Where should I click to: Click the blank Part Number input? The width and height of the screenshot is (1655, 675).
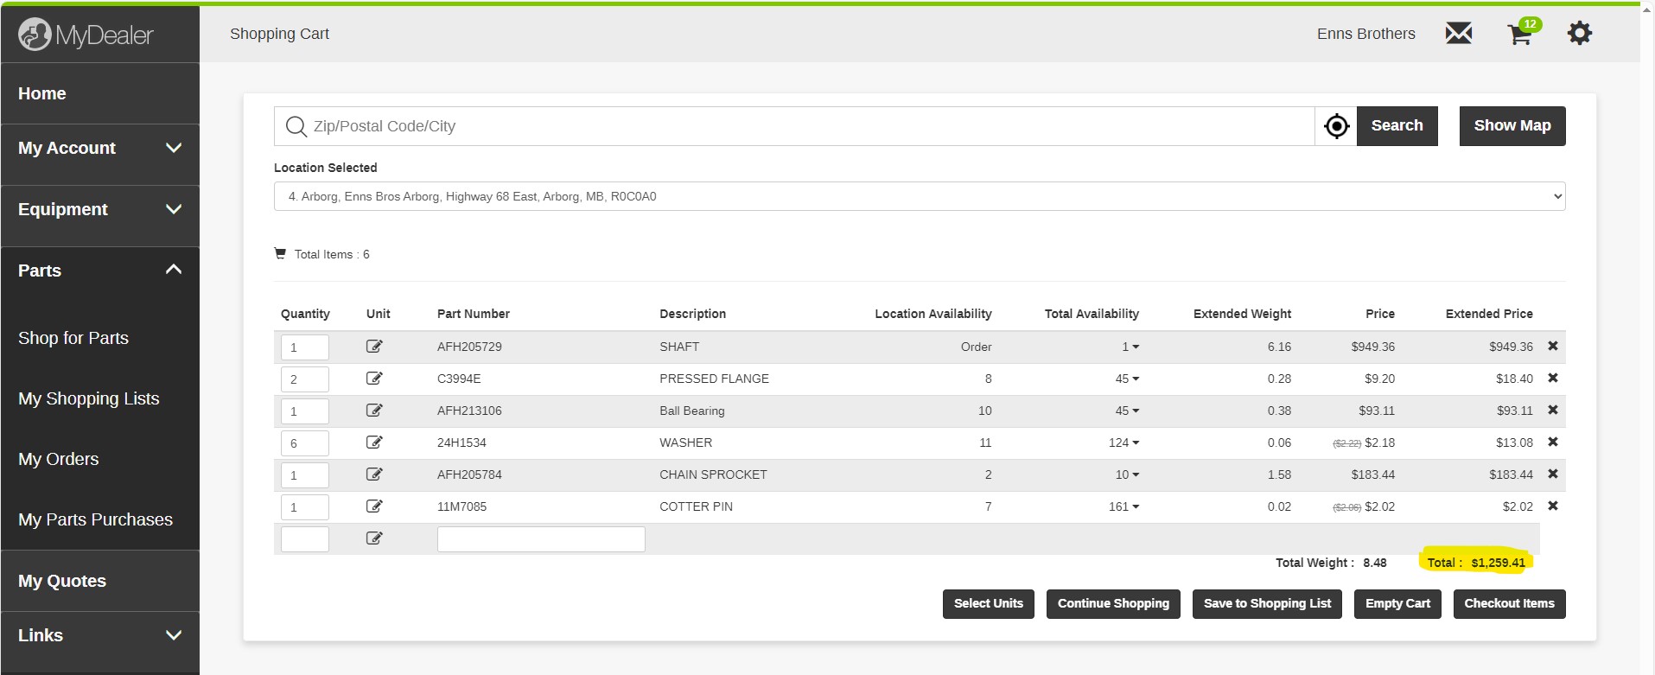click(540, 539)
